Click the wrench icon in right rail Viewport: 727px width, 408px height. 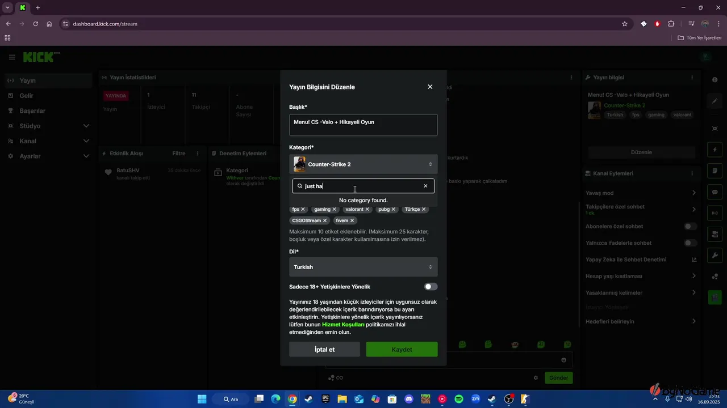(715, 255)
